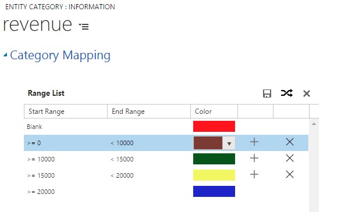Screen dimensions: 341x212
Task: Delete the >= 0 range row
Action: pyautogui.click(x=290, y=142)
